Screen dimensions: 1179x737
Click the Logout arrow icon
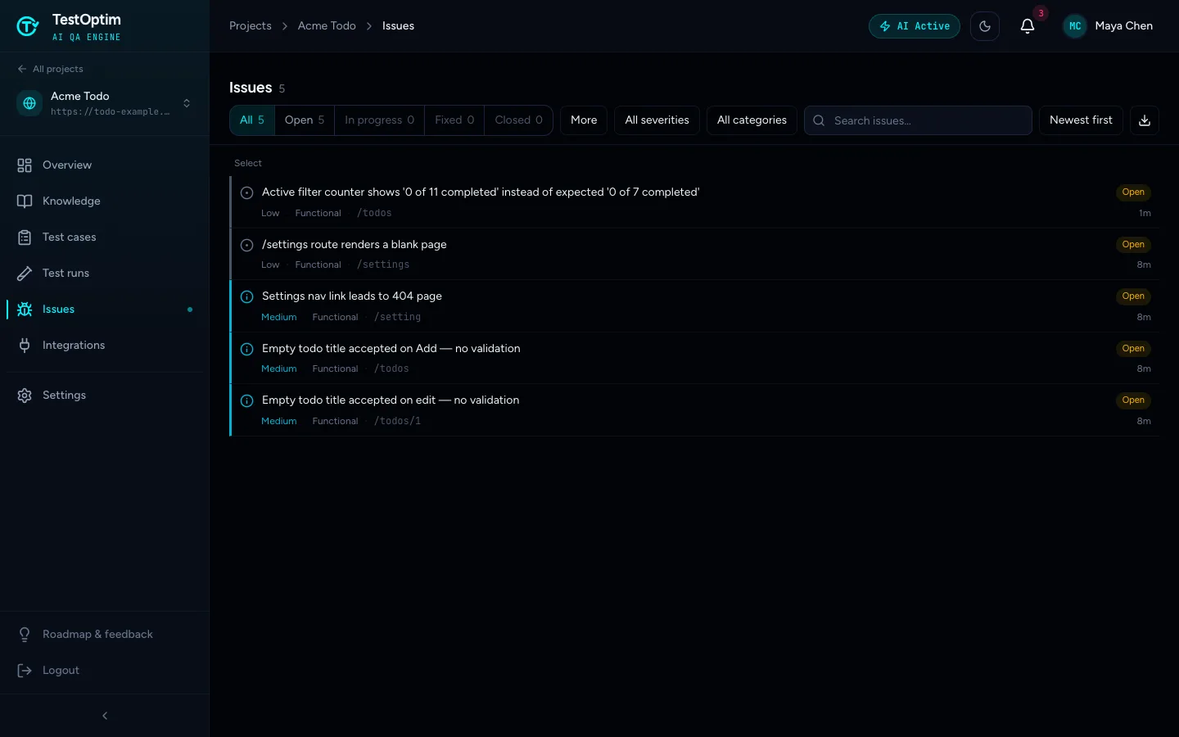[x=25, y=671]
